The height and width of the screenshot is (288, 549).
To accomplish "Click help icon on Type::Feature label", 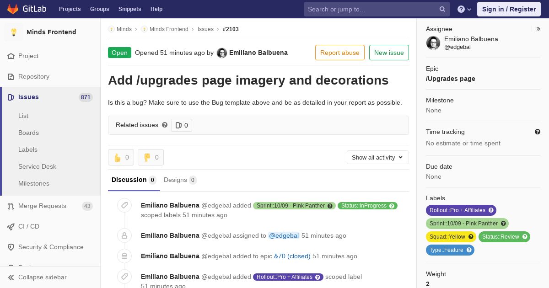I will (469, 250).
